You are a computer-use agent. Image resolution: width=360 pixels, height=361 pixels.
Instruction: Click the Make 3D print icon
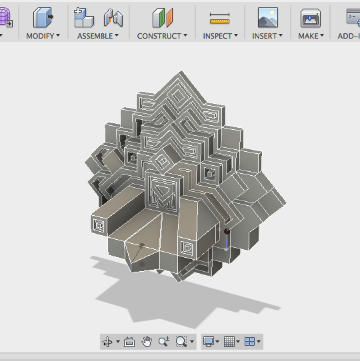(311, 18)
